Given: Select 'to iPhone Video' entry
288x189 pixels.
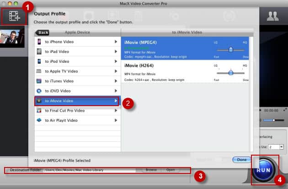Looking at the screenshot, I should pyautogui.click(x=78, y=42).
